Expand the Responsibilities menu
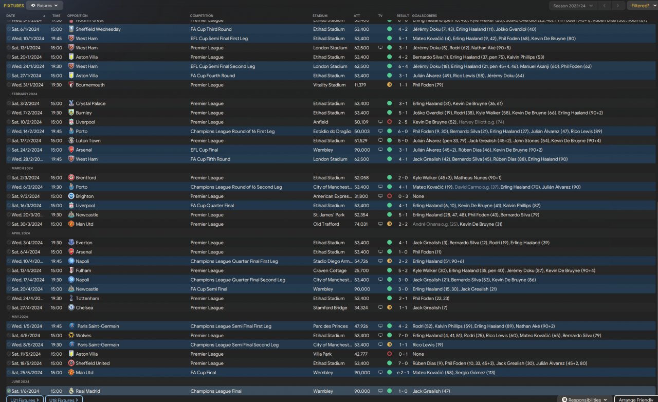Viewport: 658px width, 402px height. tap(584, 399)
